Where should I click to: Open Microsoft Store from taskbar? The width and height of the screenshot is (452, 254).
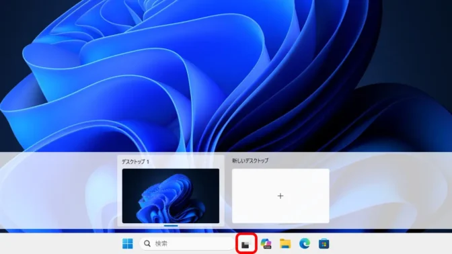(x=324, y=244)
